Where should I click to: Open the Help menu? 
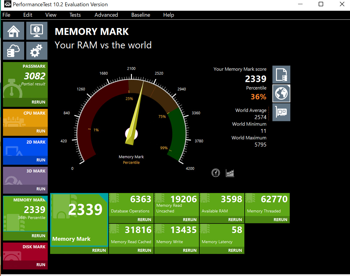(169, 15)
